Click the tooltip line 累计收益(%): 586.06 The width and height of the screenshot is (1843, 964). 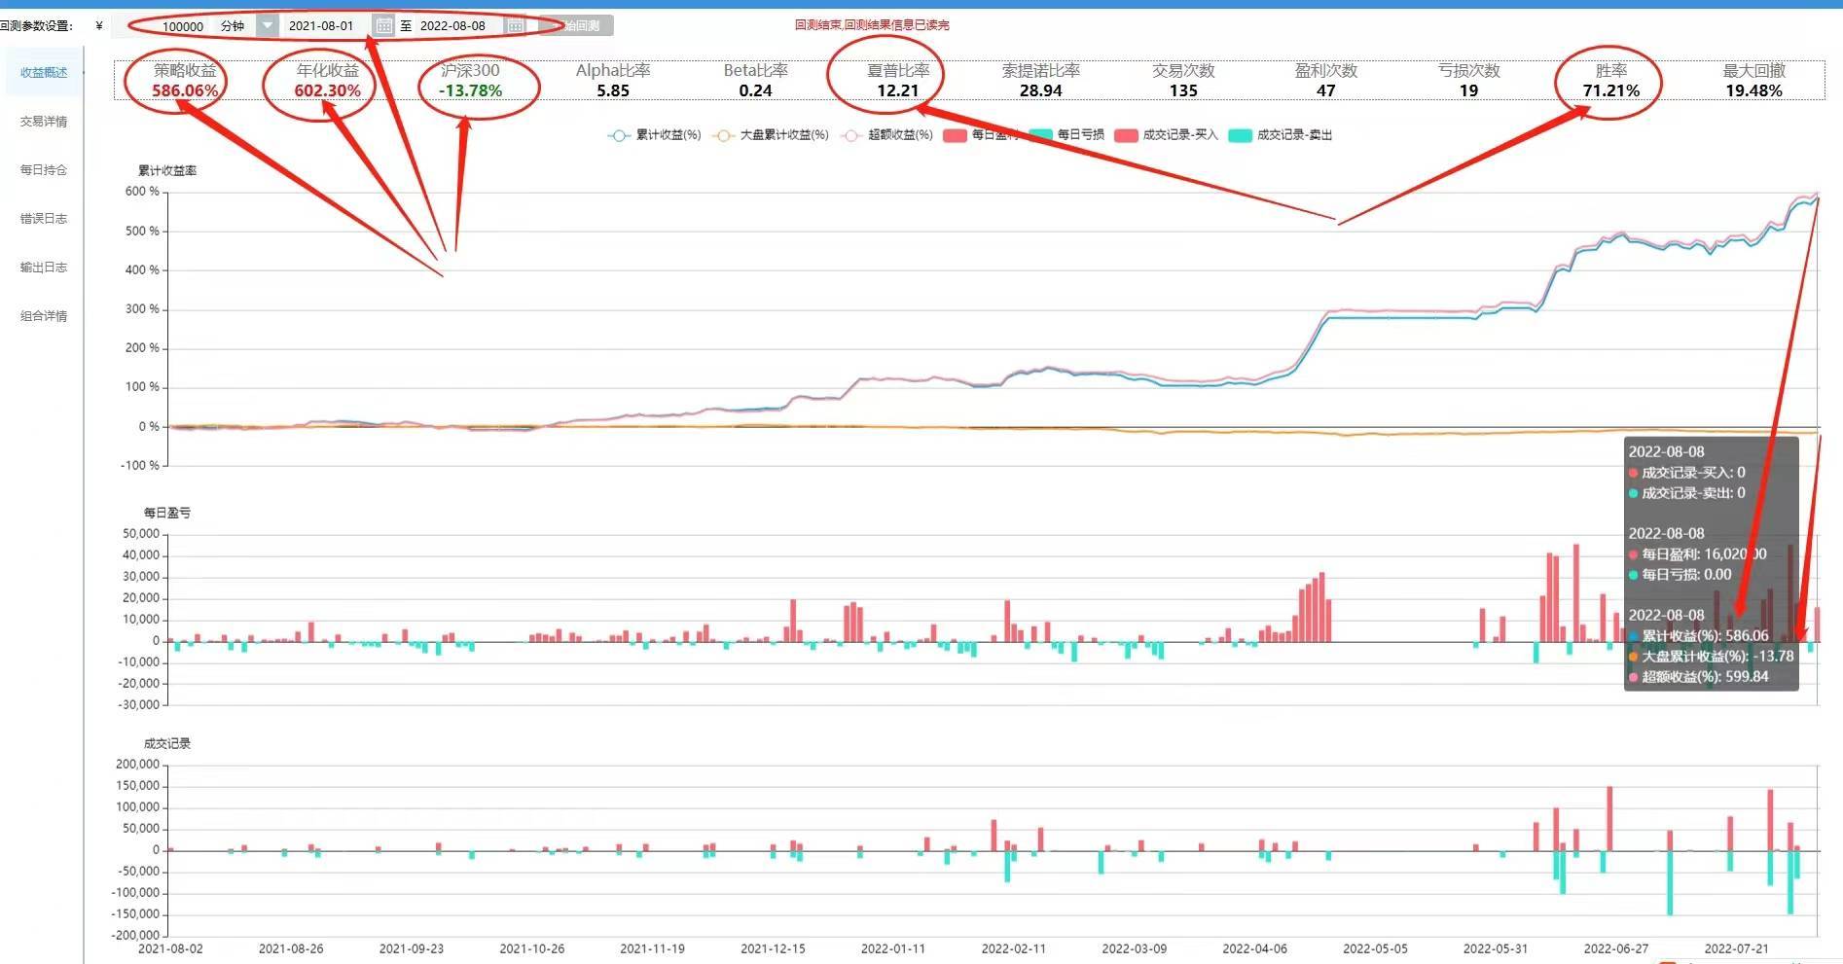[x=1699, y=636]
